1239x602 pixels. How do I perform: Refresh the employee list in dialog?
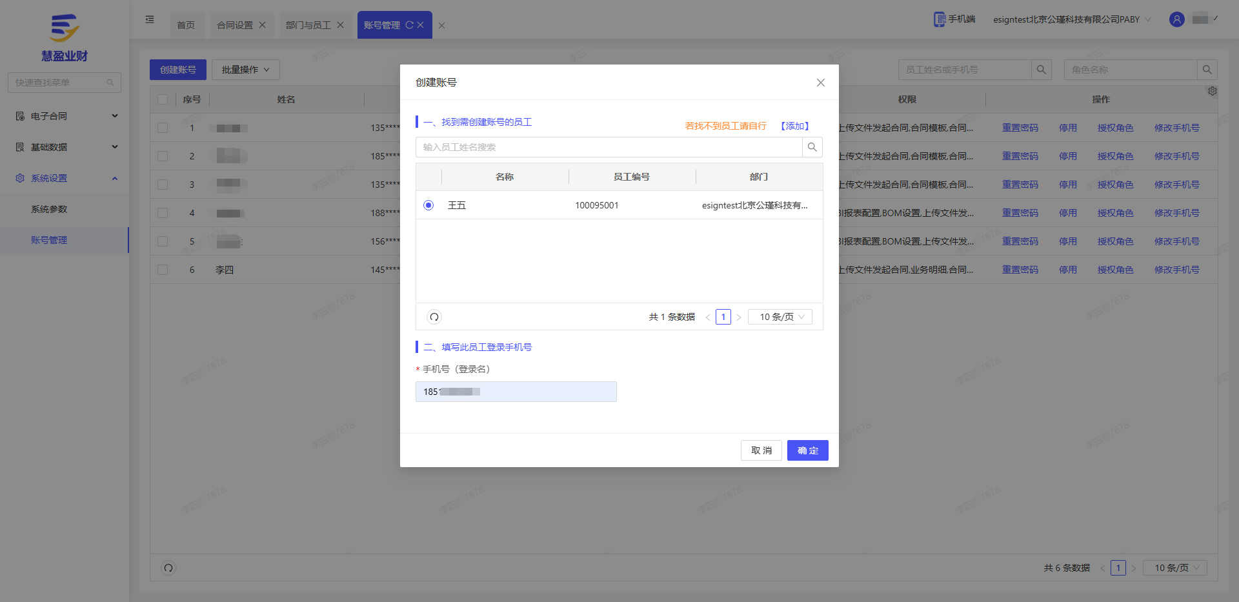(x=434, y=317)
